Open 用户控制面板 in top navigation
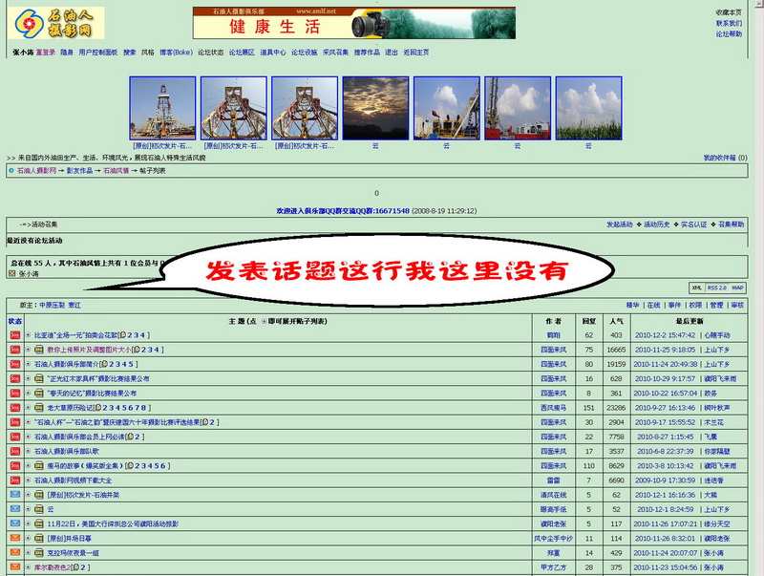The width and height of the screenshot is (764, 576). (x=98, y=53)
